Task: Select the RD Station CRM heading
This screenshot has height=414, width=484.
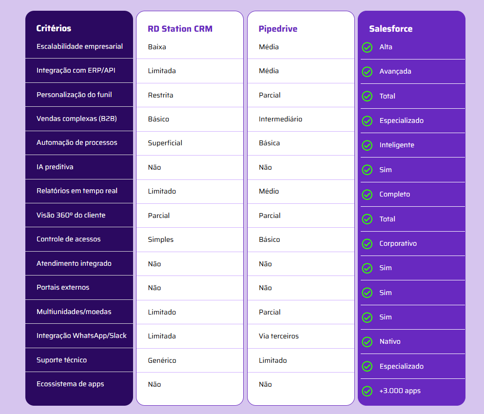Action: [x=180, y=29]
